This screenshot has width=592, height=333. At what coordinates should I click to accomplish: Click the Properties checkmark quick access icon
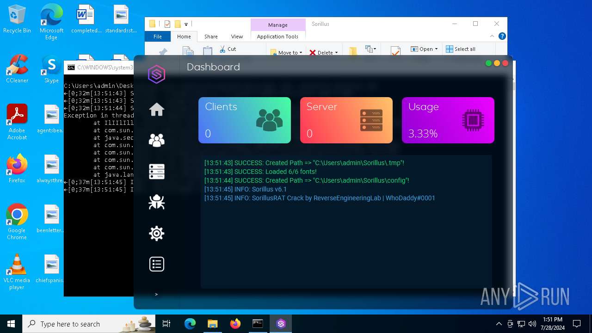point(167,24)
